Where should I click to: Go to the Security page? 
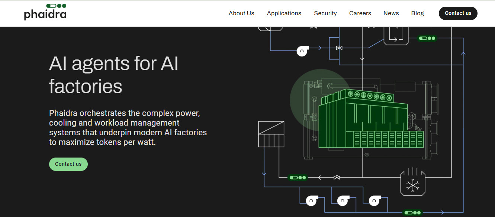pyautogui.click(x=325, y=13)
